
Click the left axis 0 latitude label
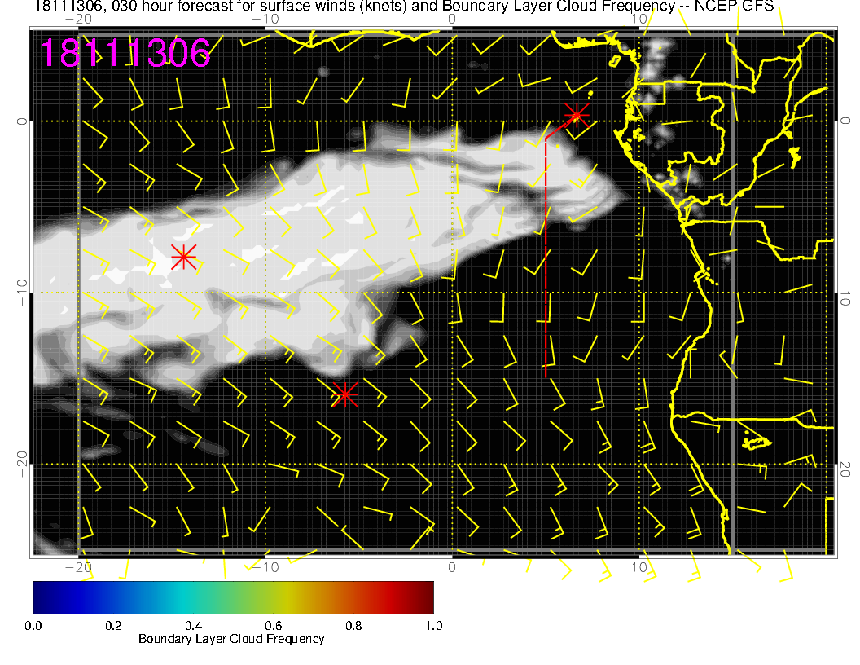pyautogui.click(x=21, y=121)
